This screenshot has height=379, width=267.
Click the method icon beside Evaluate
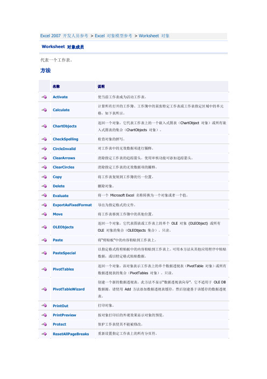click(x=44, y=195)
